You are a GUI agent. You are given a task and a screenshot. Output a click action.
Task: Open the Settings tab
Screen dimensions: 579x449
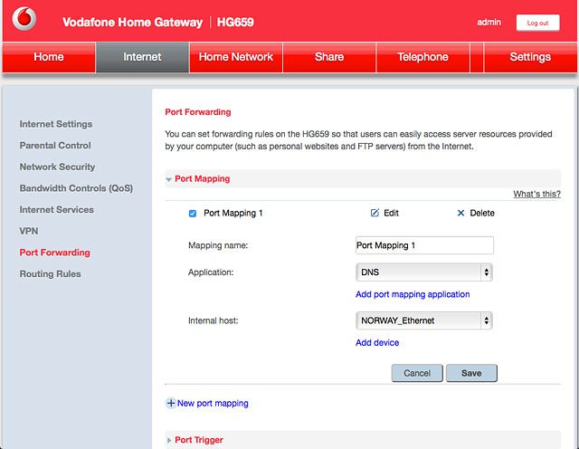(530, 57)
